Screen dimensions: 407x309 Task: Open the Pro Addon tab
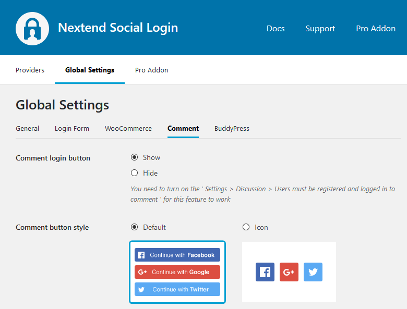tap(151, 70)
